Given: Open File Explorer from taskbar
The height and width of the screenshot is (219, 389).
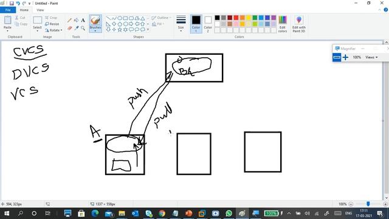Looking at the screenshot, I should coord(122,214).
